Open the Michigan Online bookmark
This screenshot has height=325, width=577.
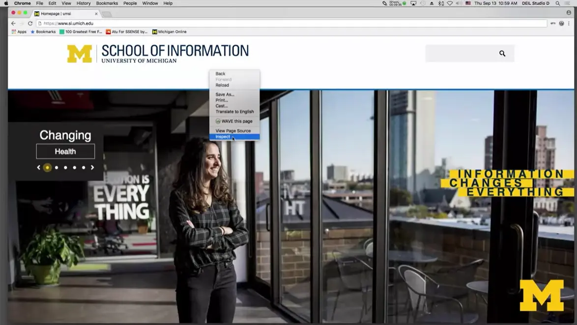pyautogui.click(x=170, y=31)
